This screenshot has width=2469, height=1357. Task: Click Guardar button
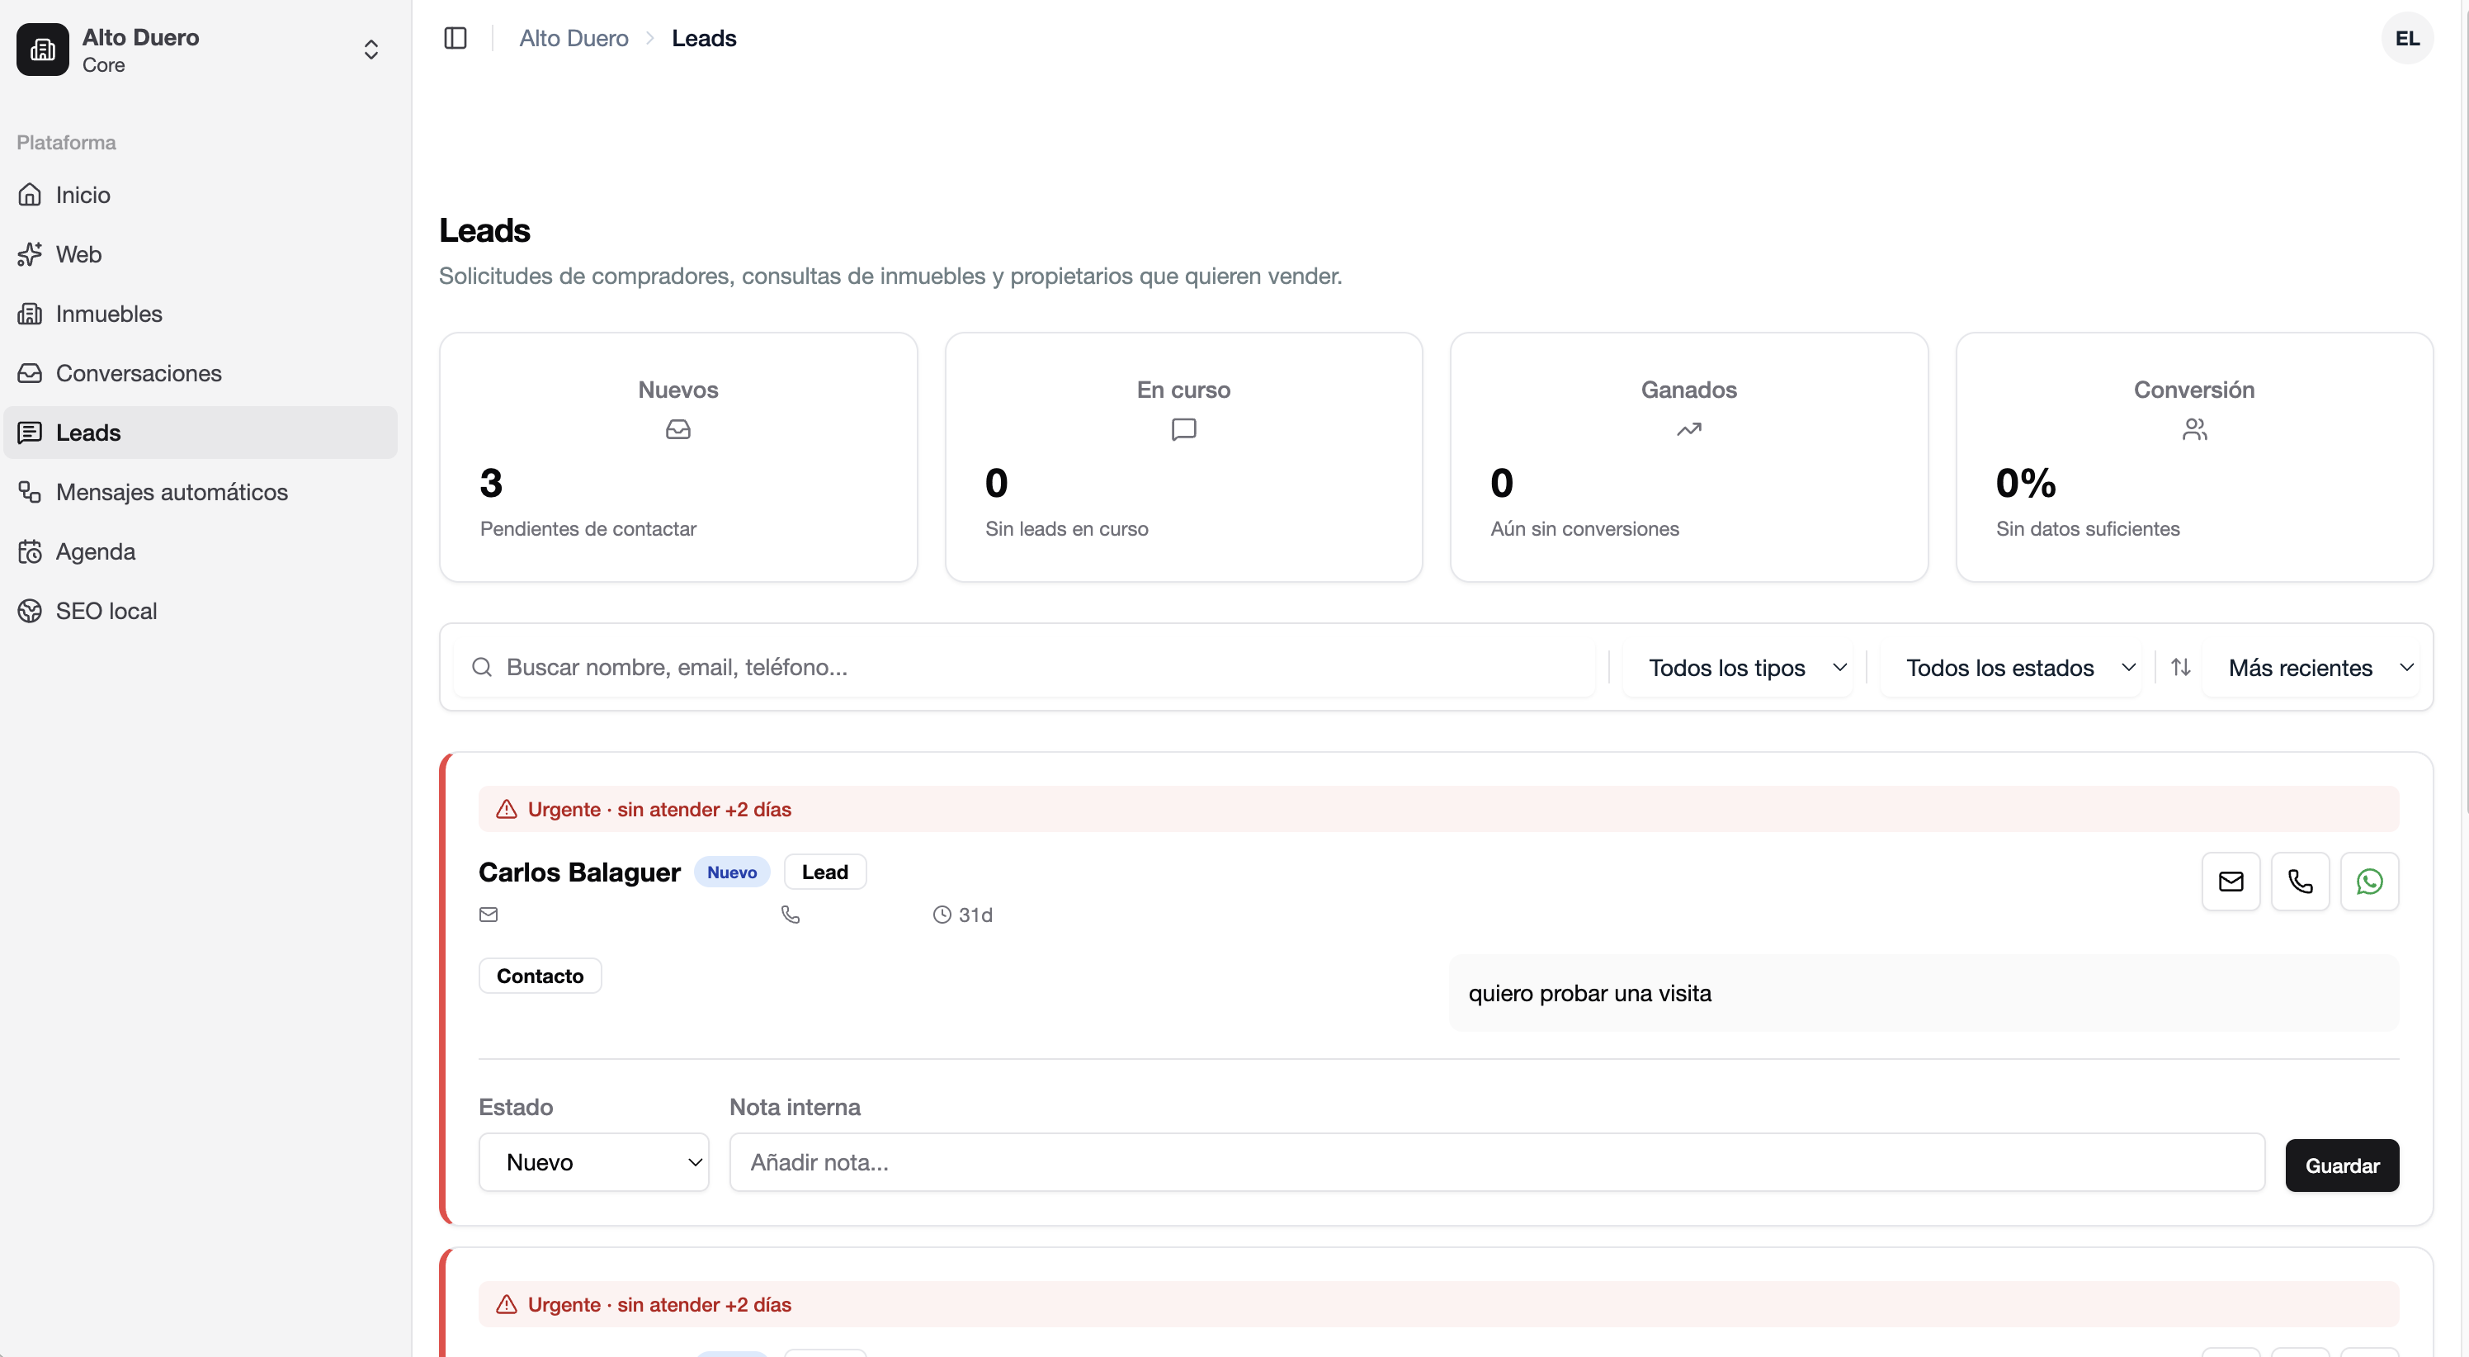tap(2342, 1166)
